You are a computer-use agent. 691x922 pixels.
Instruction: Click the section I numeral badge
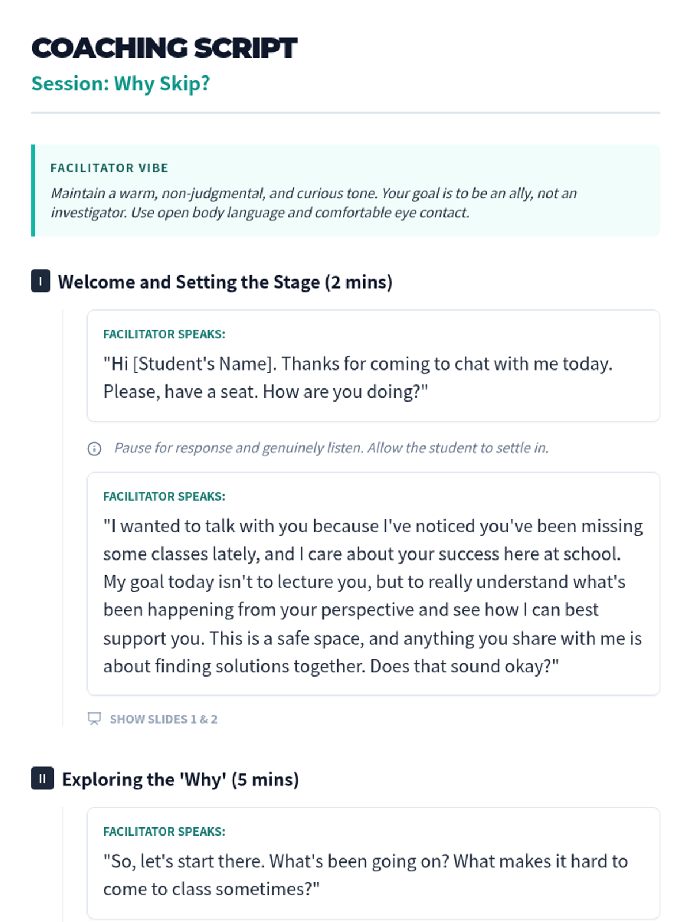40,281
